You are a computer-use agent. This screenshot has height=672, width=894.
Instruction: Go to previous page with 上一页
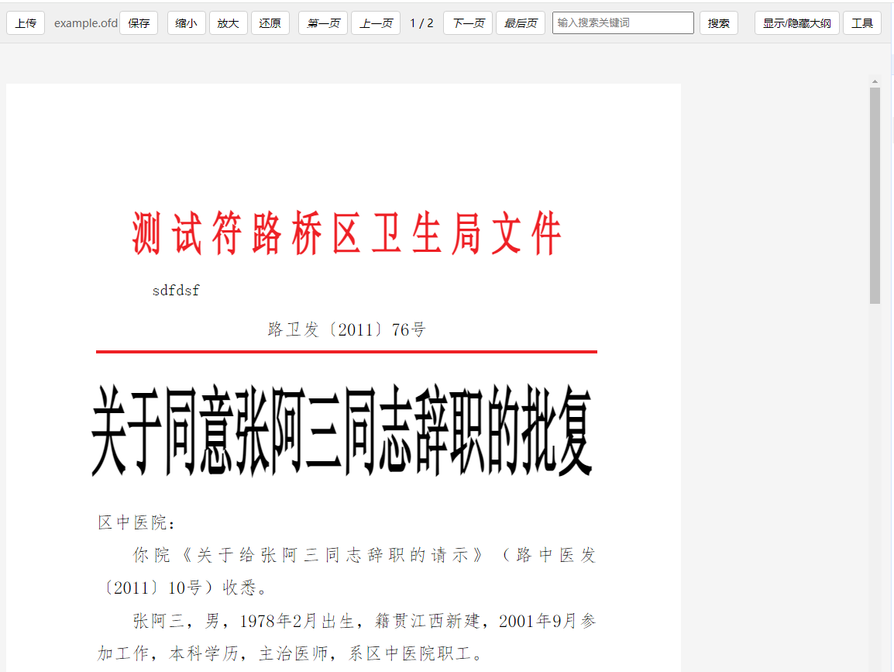point(376,23)
